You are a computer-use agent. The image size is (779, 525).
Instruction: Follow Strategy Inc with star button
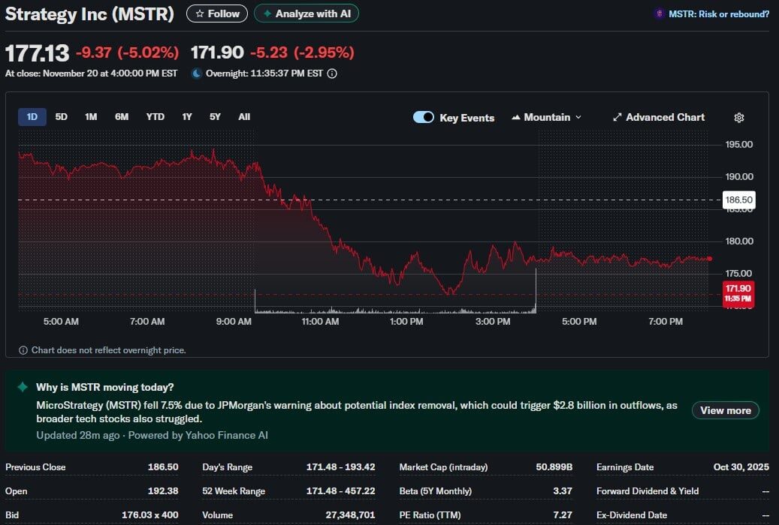click(x=216, y=13)
